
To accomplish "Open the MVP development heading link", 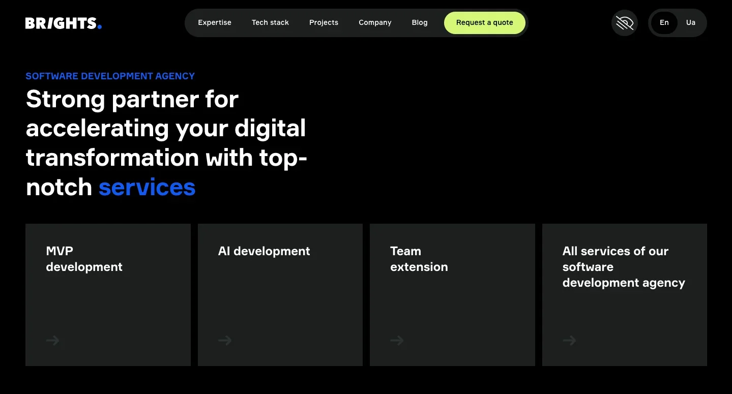I will click(x=84, y=259).
